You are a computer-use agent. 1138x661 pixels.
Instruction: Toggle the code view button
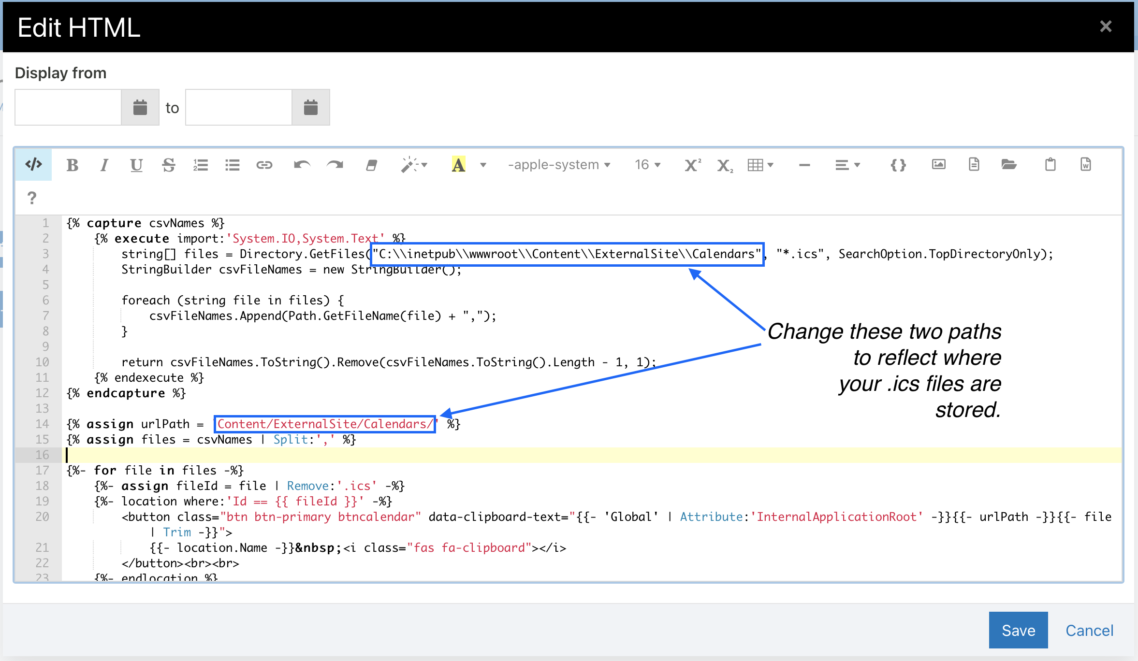click(34, 165)
